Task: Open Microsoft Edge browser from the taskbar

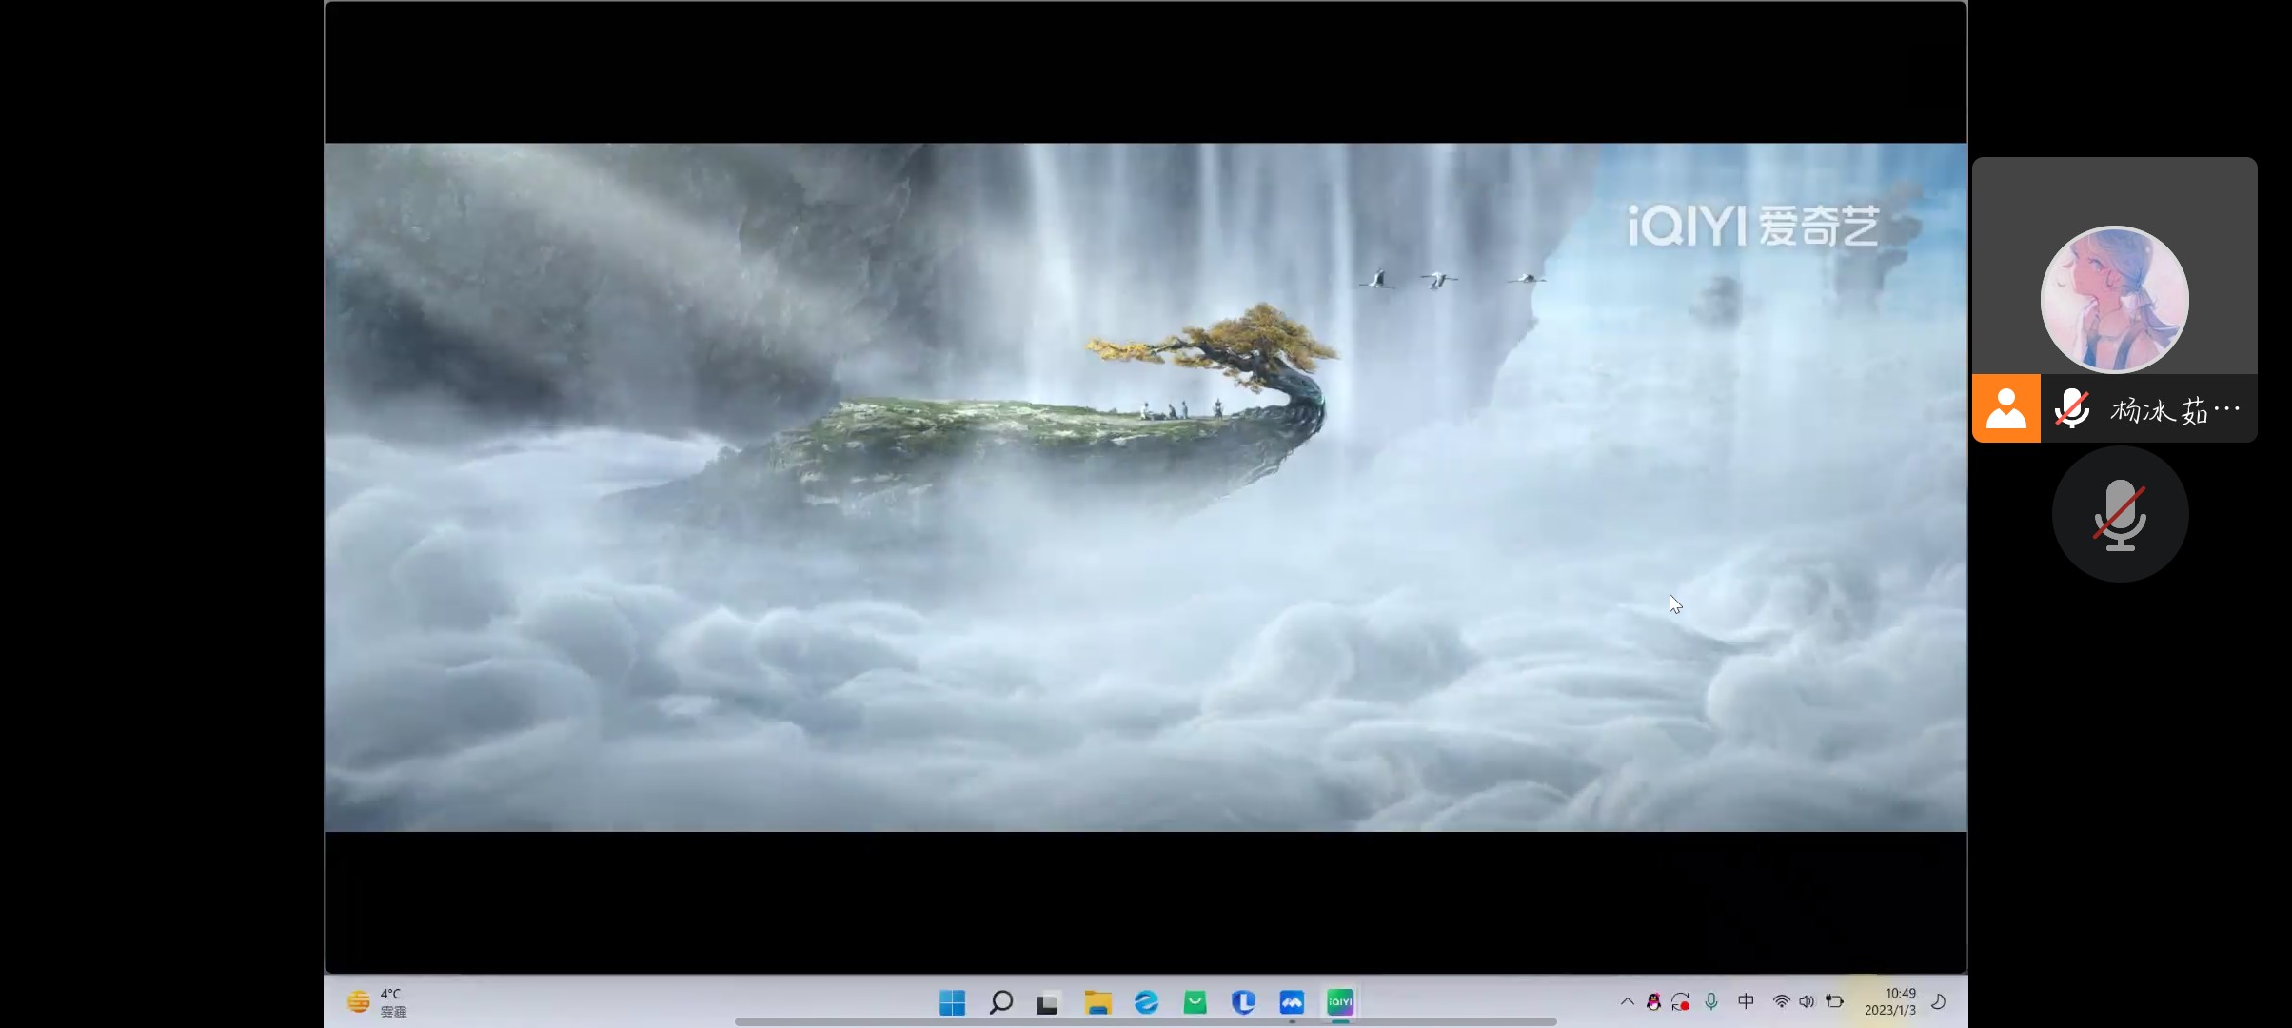Action: coord(1146,1002)
